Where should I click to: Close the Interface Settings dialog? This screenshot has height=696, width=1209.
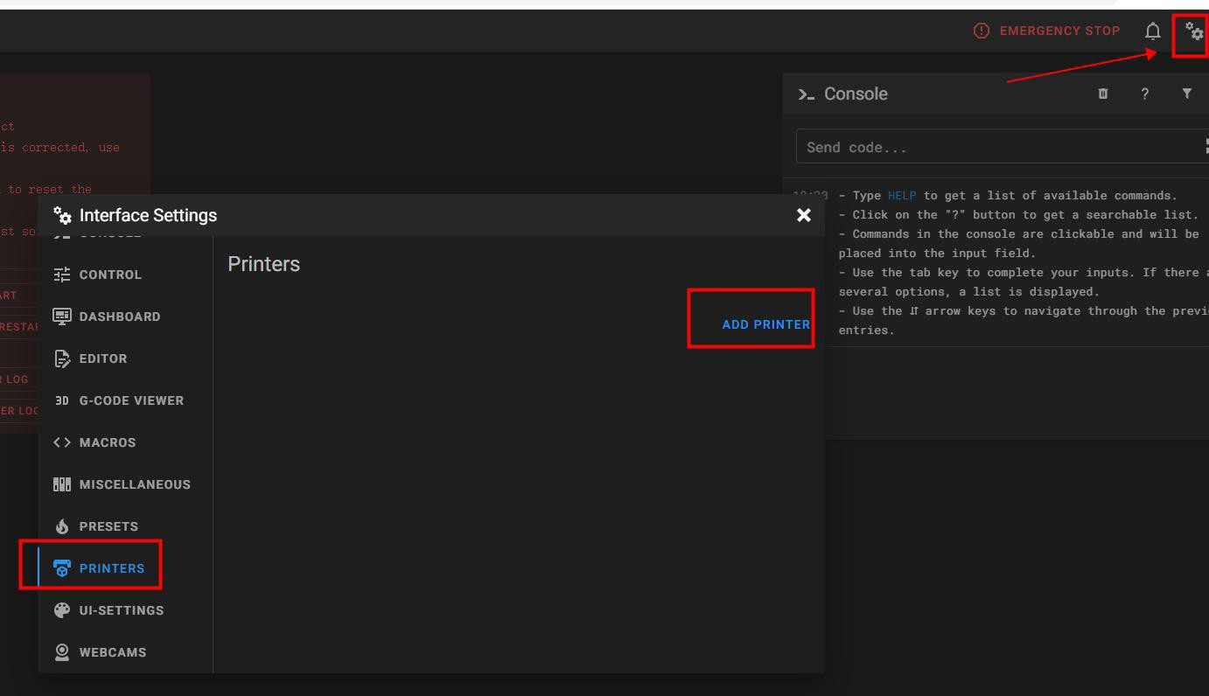click(x=804, y=215)
